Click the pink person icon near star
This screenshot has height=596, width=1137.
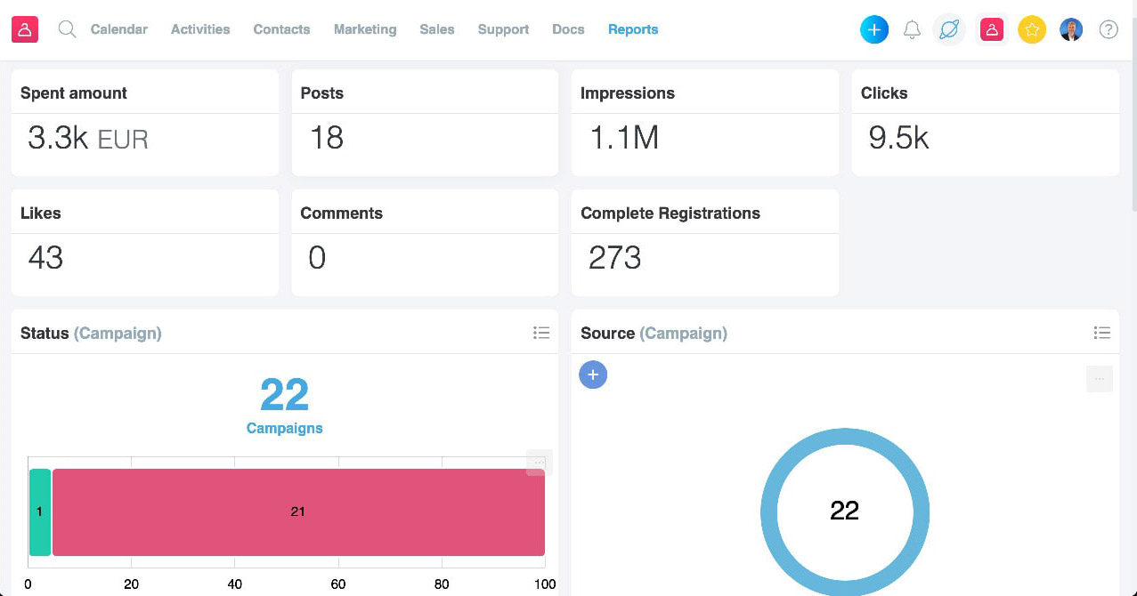click(x=991, y=29)
